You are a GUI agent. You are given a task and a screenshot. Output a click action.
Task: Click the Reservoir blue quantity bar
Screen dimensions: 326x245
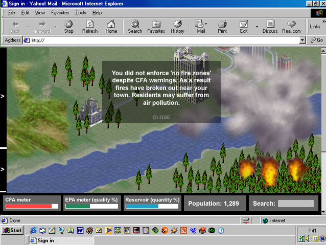142,206
